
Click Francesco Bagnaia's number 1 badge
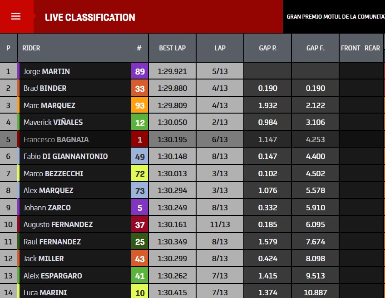click(140, 139)
